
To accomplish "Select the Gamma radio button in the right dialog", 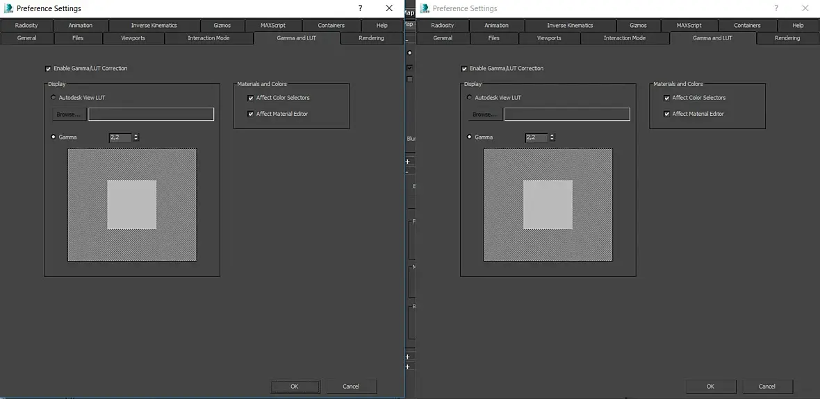I will (x=469, y=137).
